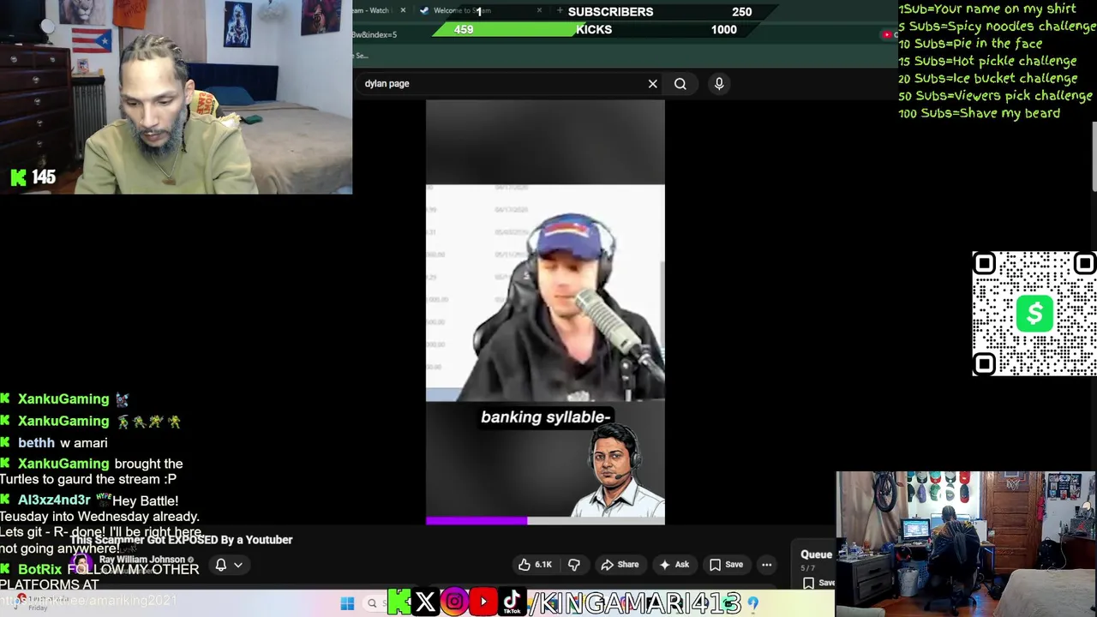Screen dimensions: 1097x617
Task: Click the X (Twitter) icon in banner
Action: [425, 602]
